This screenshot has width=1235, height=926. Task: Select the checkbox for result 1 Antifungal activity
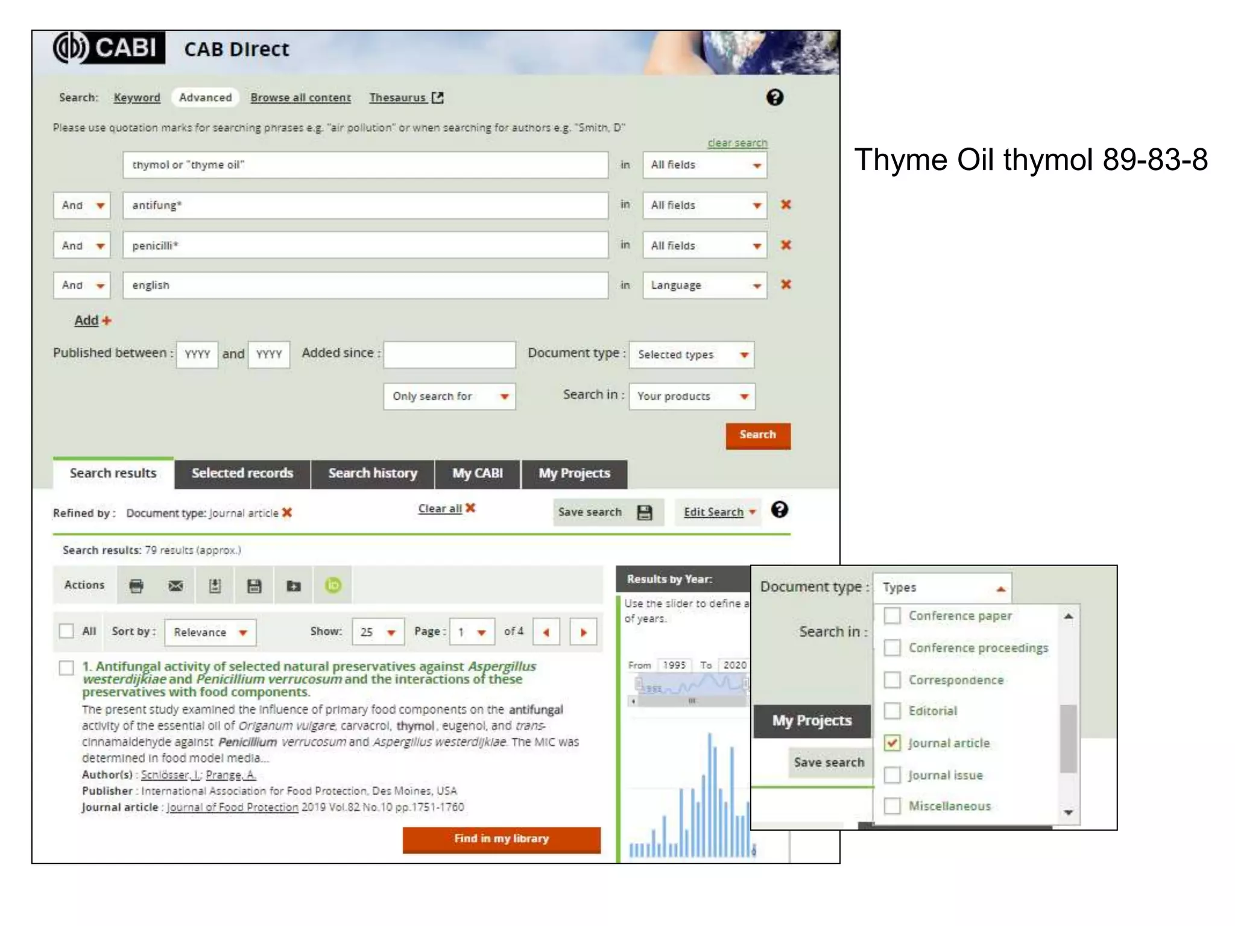point(66,667)
